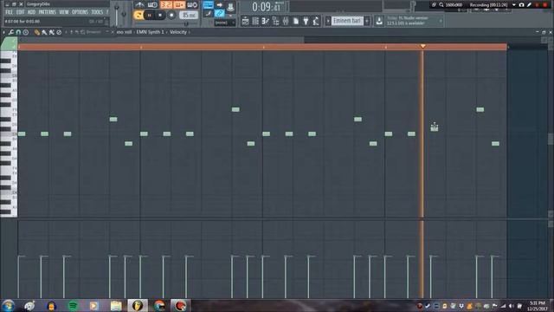
Task: Pause playback with the pause button
Action: tap(150, 15)
